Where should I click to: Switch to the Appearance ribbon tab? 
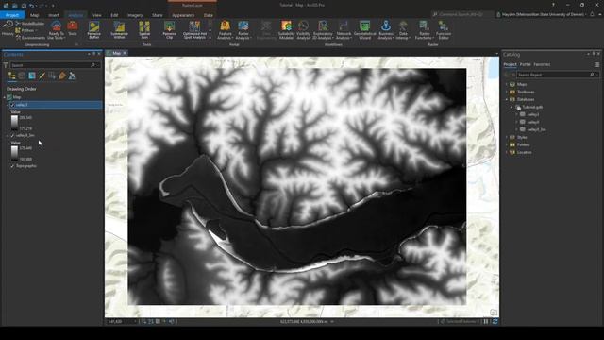(x=183, y=15)
